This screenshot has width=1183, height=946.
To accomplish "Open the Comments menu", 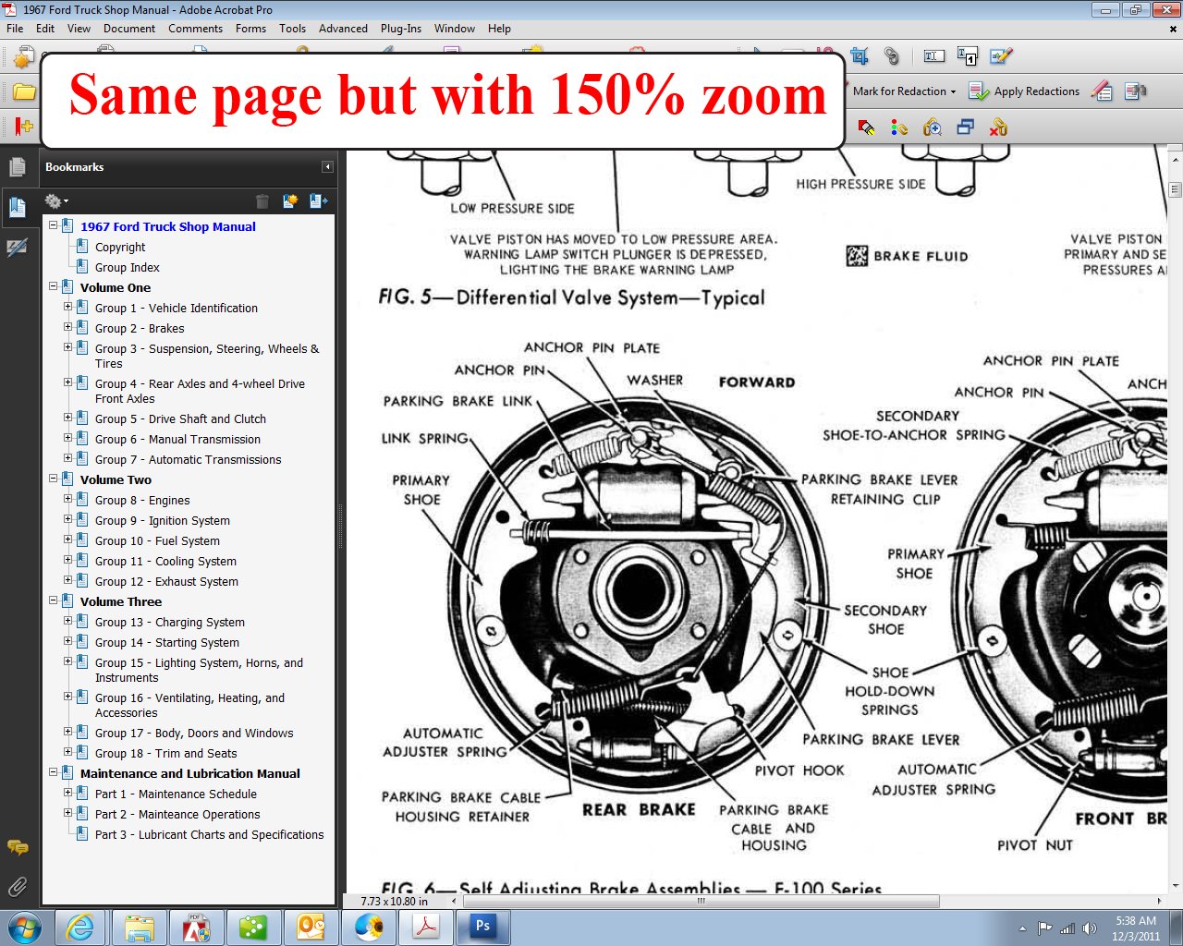I will coord(195,29).
